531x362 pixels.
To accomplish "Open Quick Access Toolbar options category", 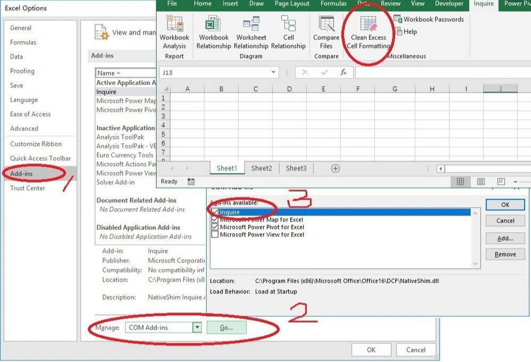I will [40, 158].
